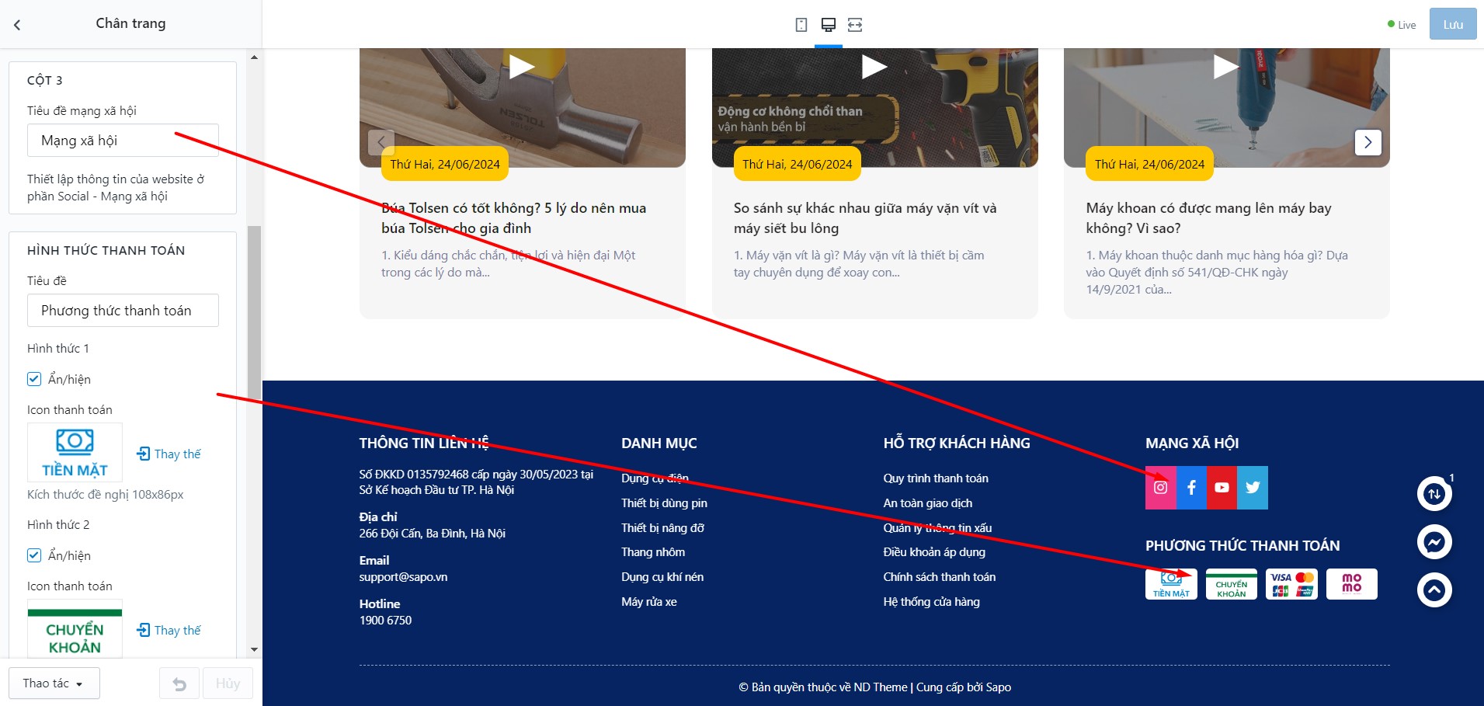Open Thang nhôm category link
This screenshot has width=1484, height=706.
pyautogui.click(x=653, y=552)
